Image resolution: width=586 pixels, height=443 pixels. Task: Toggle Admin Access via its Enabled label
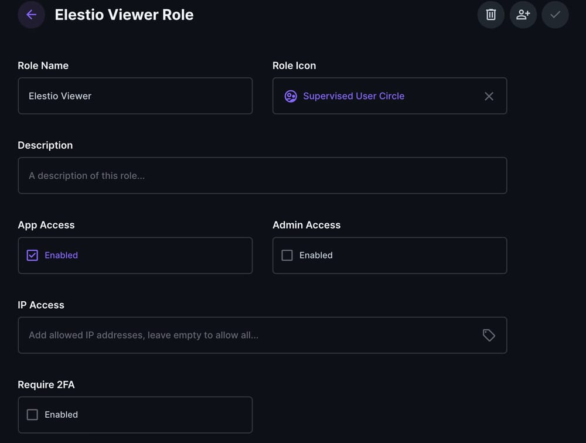[x=316, y=255]
